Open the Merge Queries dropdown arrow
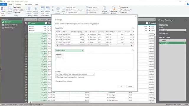Screen dimensions: 189x106 click(98, 7)
